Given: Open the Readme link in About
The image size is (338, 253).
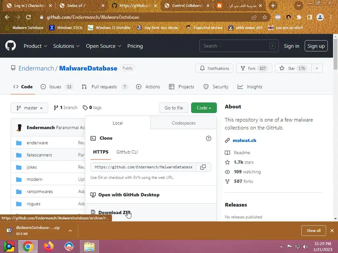Looking at the screenshot, I should pos(237,153).
